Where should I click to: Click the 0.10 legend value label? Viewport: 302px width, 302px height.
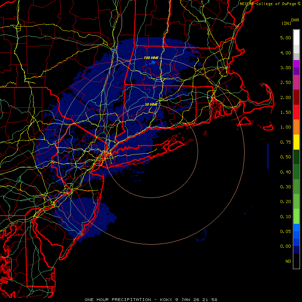click(x=286, y=217)
